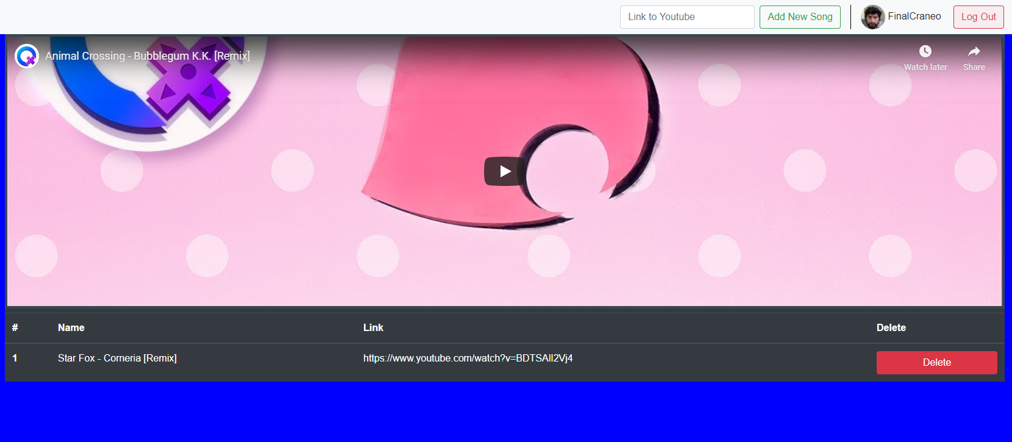Image resolution: width=1012 pixels, height=442 pixels.
Task: Focus the Link to Youtube input field
Action: [687, 17]
